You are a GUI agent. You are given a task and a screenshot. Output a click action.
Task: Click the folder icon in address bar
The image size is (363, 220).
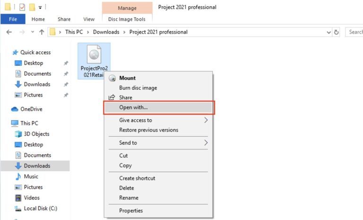coord(53,32)
